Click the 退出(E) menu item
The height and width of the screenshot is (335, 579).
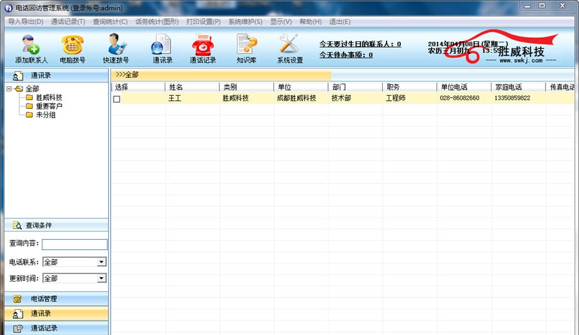pyautogui.click(x=340, y=21)
